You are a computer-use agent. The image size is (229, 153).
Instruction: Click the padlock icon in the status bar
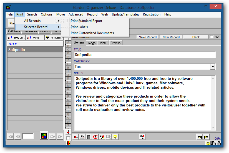tap(219, 143)
